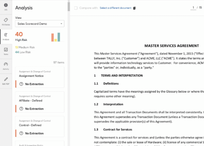204x146 pixels.
Task: Click the document icon beside Select a different document
Action: 134,8
